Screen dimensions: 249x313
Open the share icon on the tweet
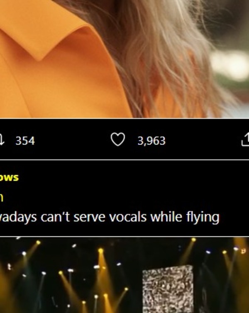(x=245, y=140)
